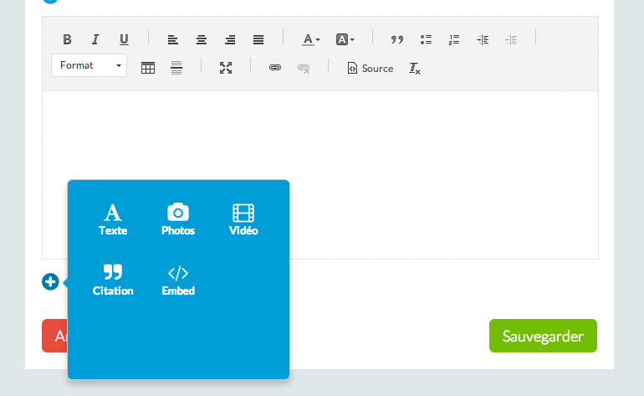Insert a table into the editor

[x=148, y=68]
